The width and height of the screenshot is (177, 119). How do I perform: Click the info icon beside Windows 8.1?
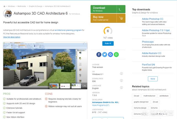[121, 74]
